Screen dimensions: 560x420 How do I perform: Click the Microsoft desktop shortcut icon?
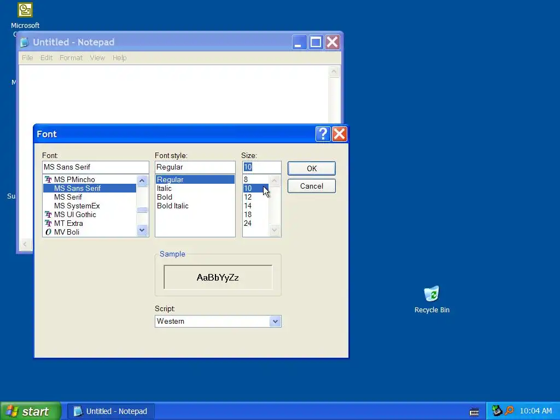coord(25,10)
